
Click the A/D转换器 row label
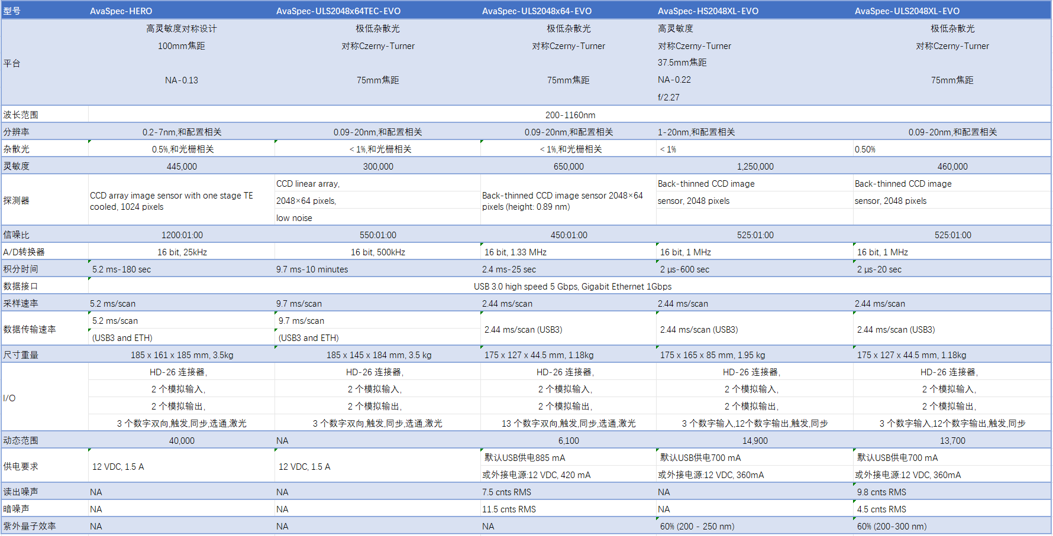(45, 252)
